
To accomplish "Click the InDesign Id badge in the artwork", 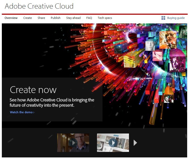I will [183, 69].
